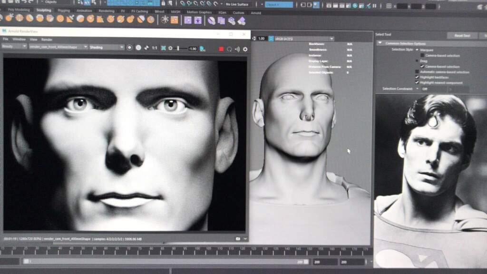This screenshot has height=274, width=487.
Task: Click frame 100 on the time slider
Action: (197, 251)
